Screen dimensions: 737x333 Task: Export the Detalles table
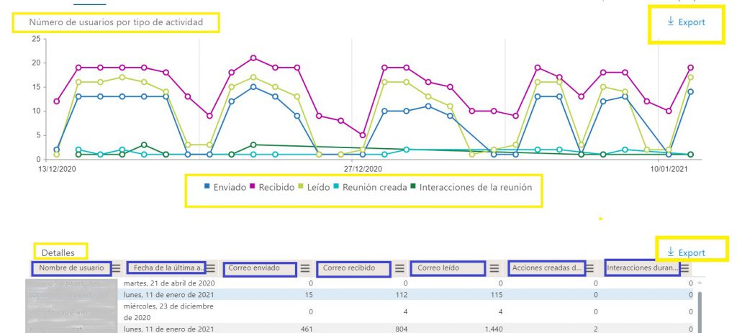(x=686, y=252)
